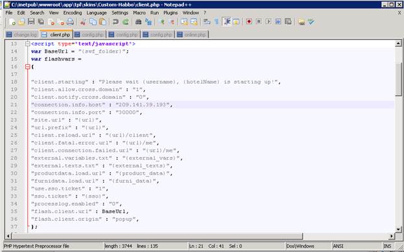Screen dimensions: 404x252
Task: Open the Encoding menu
Action: (73, 12)
